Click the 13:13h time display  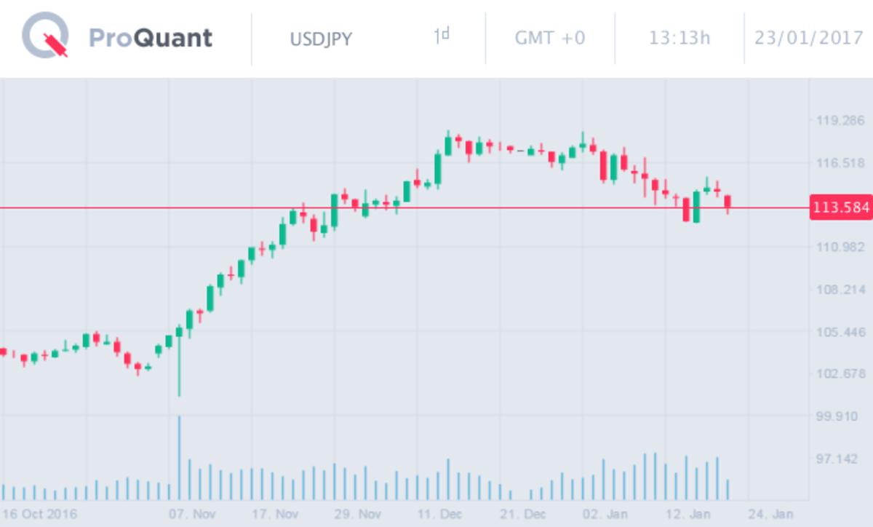click(679, 38)
